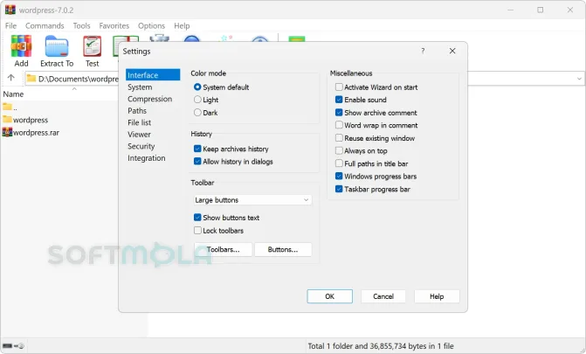The height and width of the screenshot is (354, 586).
Task: Go up one folder with the arrow icon
Action: point(10,78)
